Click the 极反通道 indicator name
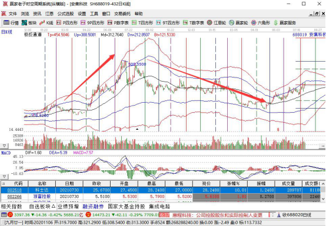The height and width of the screenshot is (226, 326). click(x=33, y=35)
